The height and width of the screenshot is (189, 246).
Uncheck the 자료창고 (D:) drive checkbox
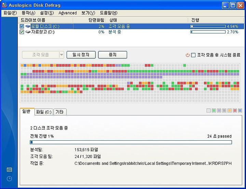(x=22, y=32)
